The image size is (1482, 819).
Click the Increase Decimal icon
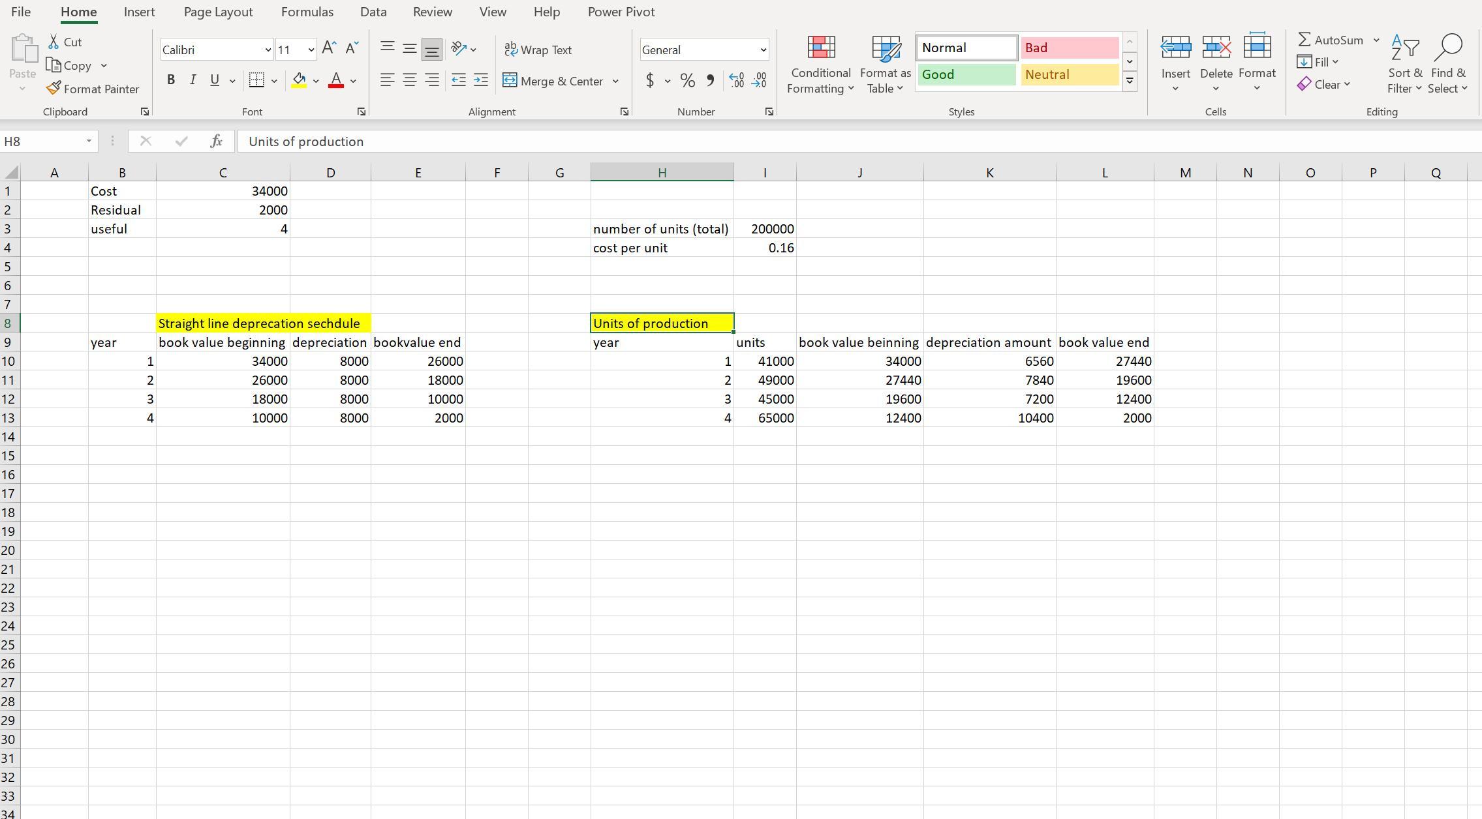[x=736, y=81]
